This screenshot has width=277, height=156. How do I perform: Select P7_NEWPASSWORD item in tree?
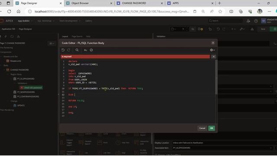(26, 92)
